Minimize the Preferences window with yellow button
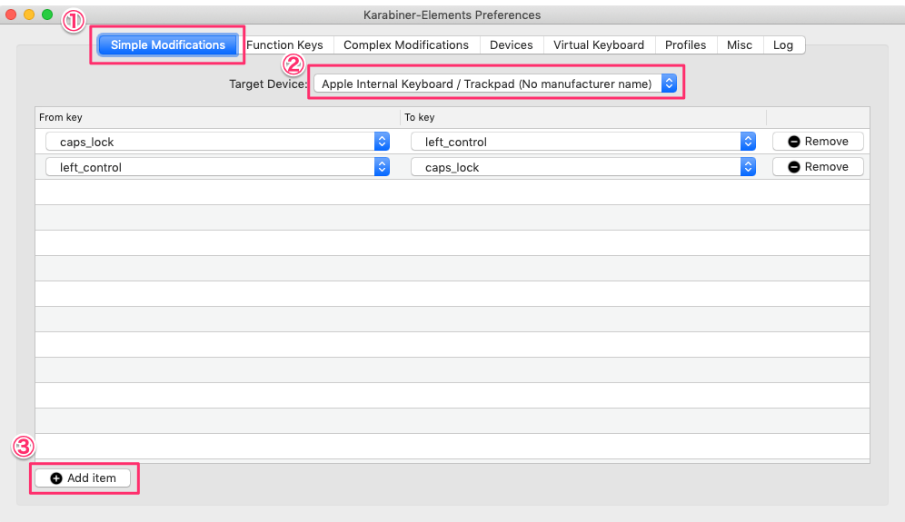The width and height of the screenshot is (905, 522). [29, 15]
